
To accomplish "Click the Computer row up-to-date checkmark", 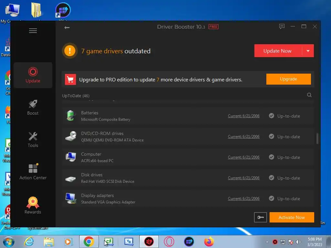I will pos(272,157).
